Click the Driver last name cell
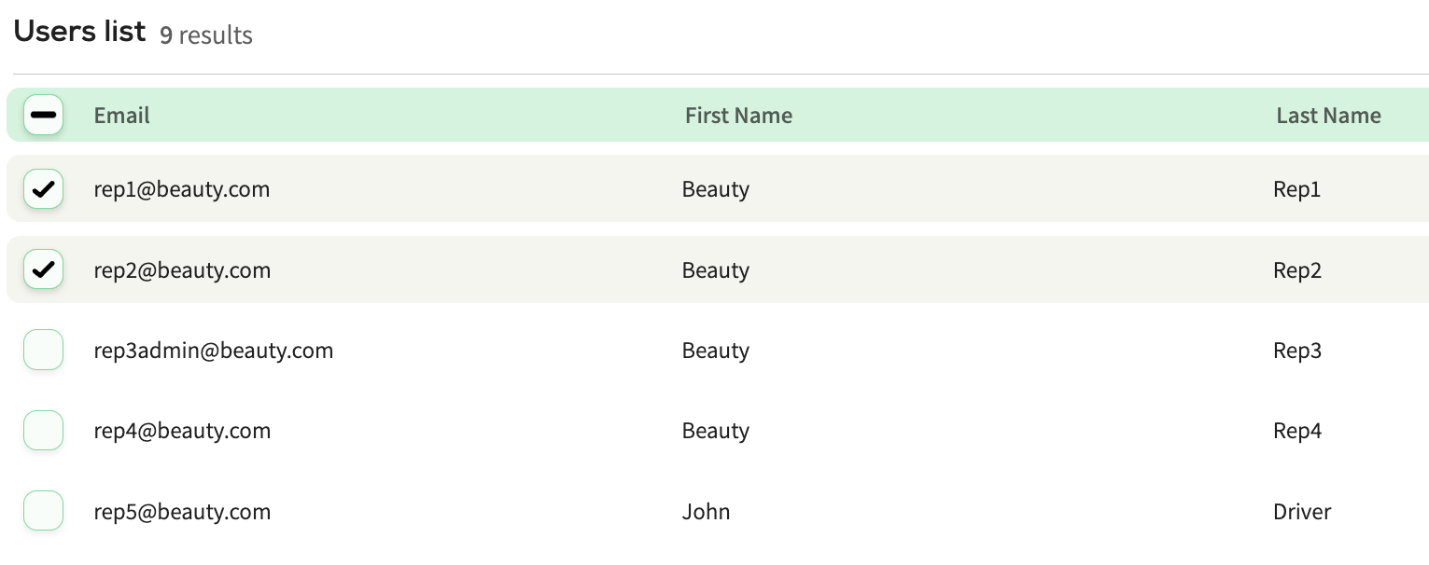This screenshot has height=565, width=1429. [x=1302, y=512]
